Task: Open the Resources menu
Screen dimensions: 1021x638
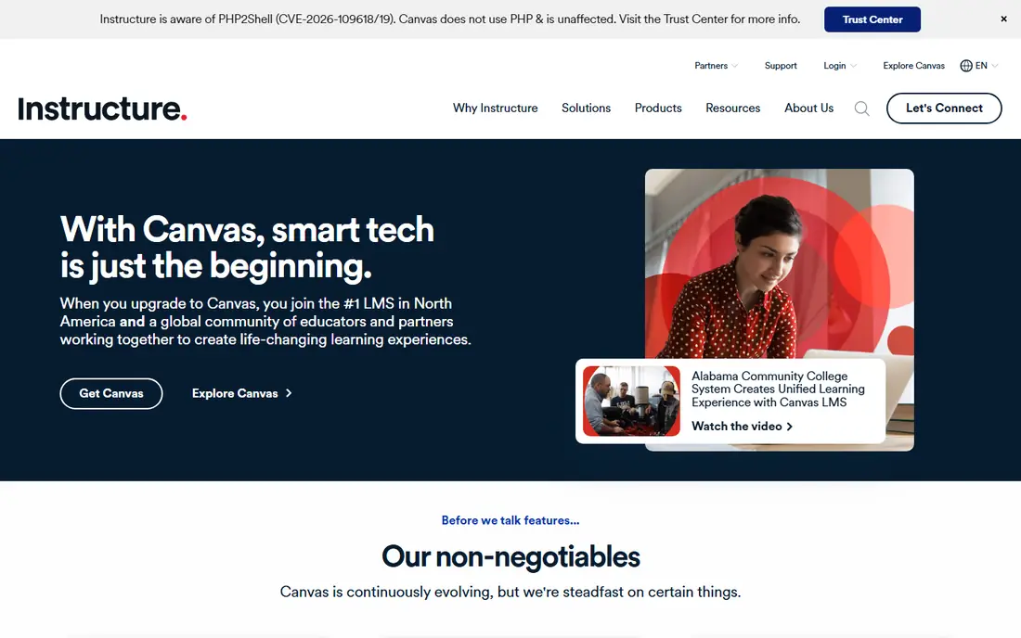Action: [733, 108]
